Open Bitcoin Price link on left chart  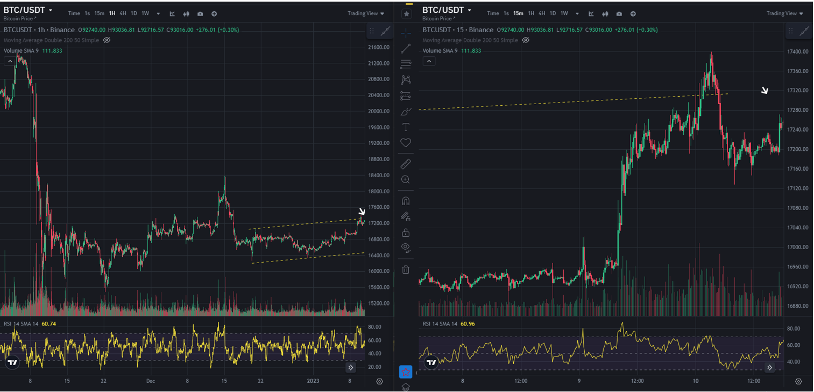click(19, 18)
